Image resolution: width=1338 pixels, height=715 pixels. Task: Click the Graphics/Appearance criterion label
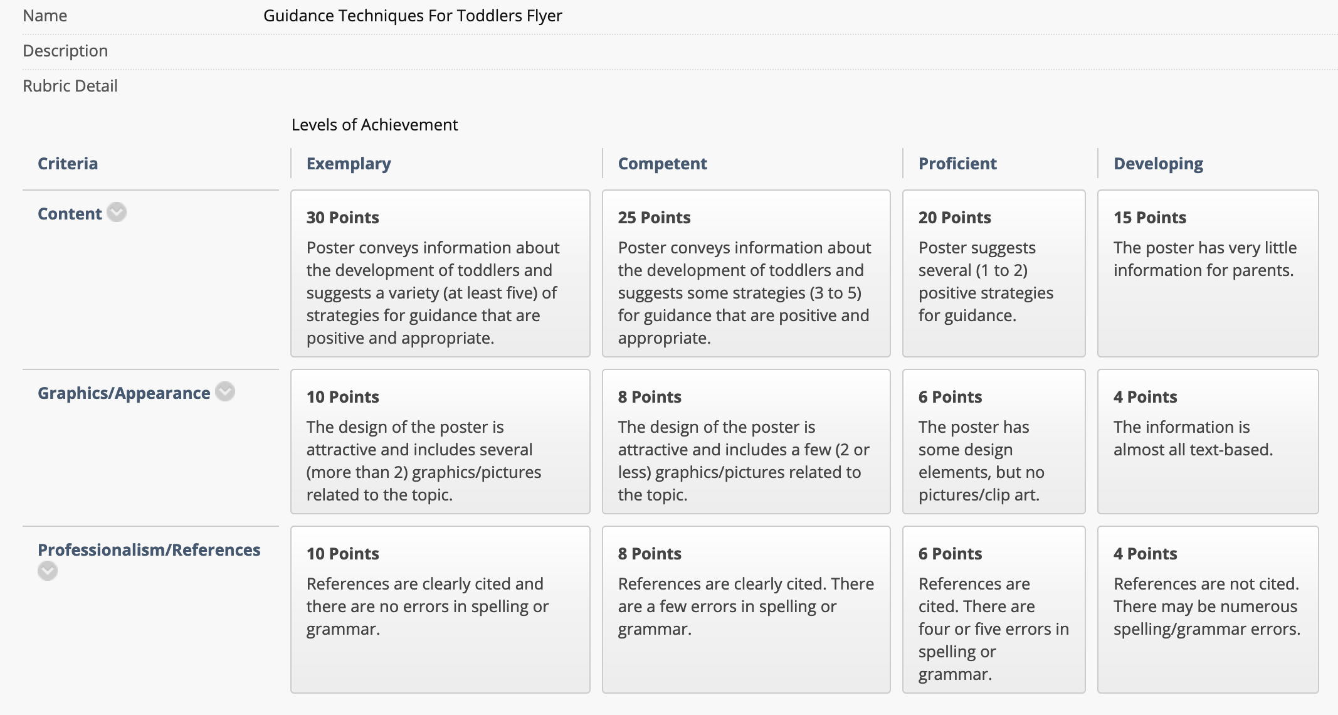click(x=124, y=393)
